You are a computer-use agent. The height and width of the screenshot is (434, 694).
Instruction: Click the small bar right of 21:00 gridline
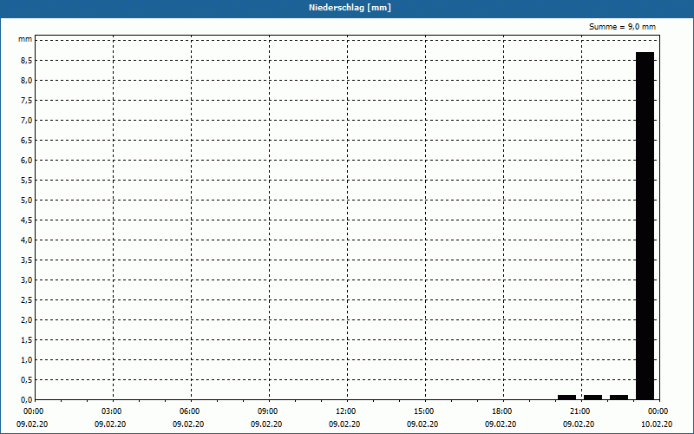pos(593,398)
